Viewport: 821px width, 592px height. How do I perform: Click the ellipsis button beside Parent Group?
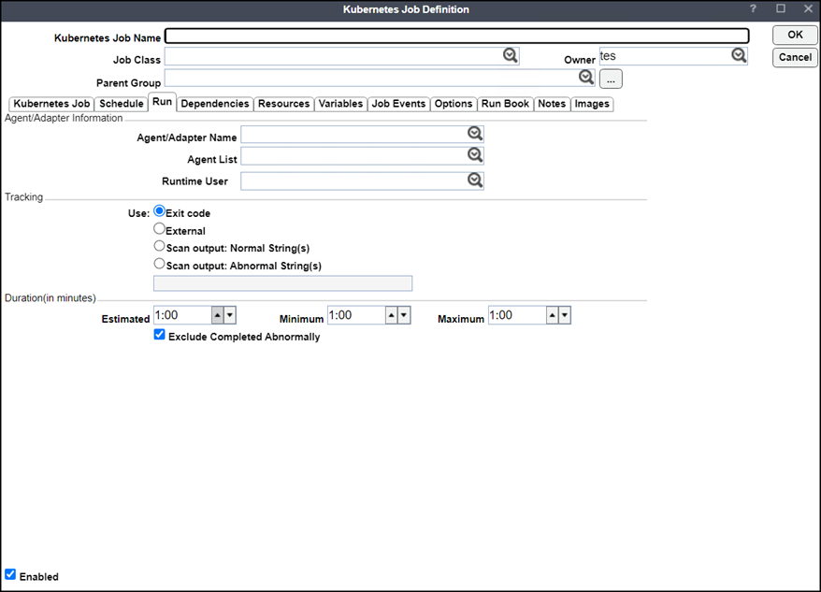(x=611, y=79)
